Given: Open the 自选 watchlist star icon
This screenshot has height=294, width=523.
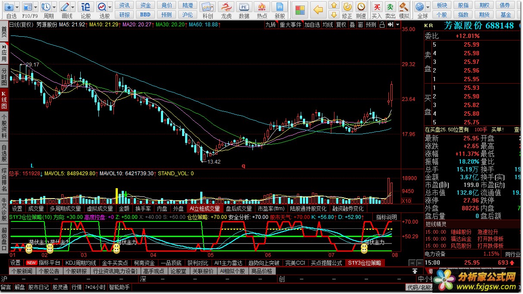Looking at the screenshot, I should click(x=9, y=7).
